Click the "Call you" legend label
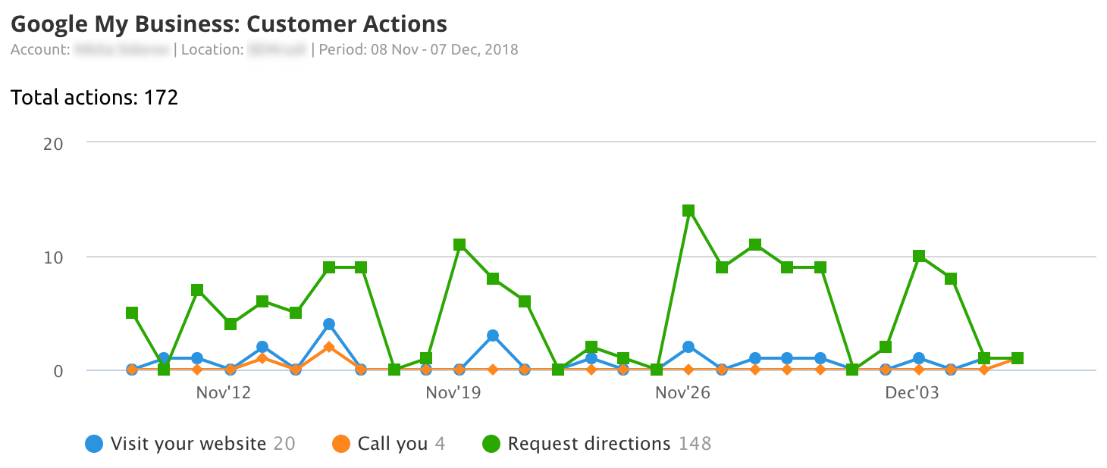This screenshot has width=1107, height=468. 393,444
